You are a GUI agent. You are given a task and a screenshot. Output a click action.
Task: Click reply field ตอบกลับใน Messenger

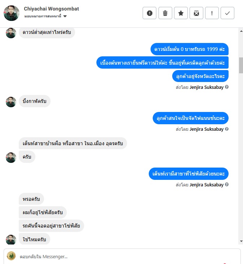pyautogui.click(x=125, y=256)
